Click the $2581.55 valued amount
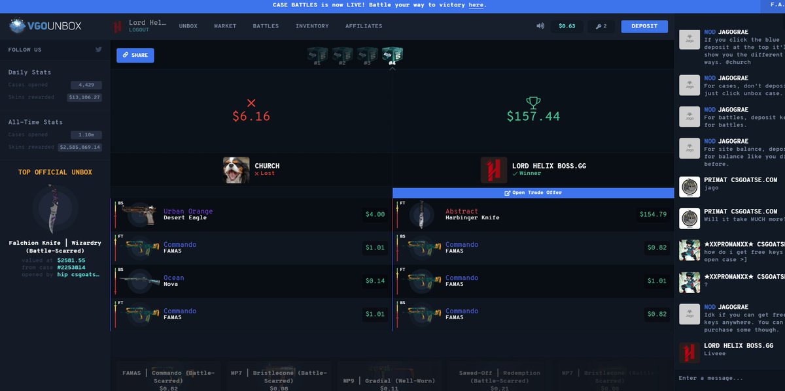The height and width of the screenshot is (391, 785). tap(71, 260)
